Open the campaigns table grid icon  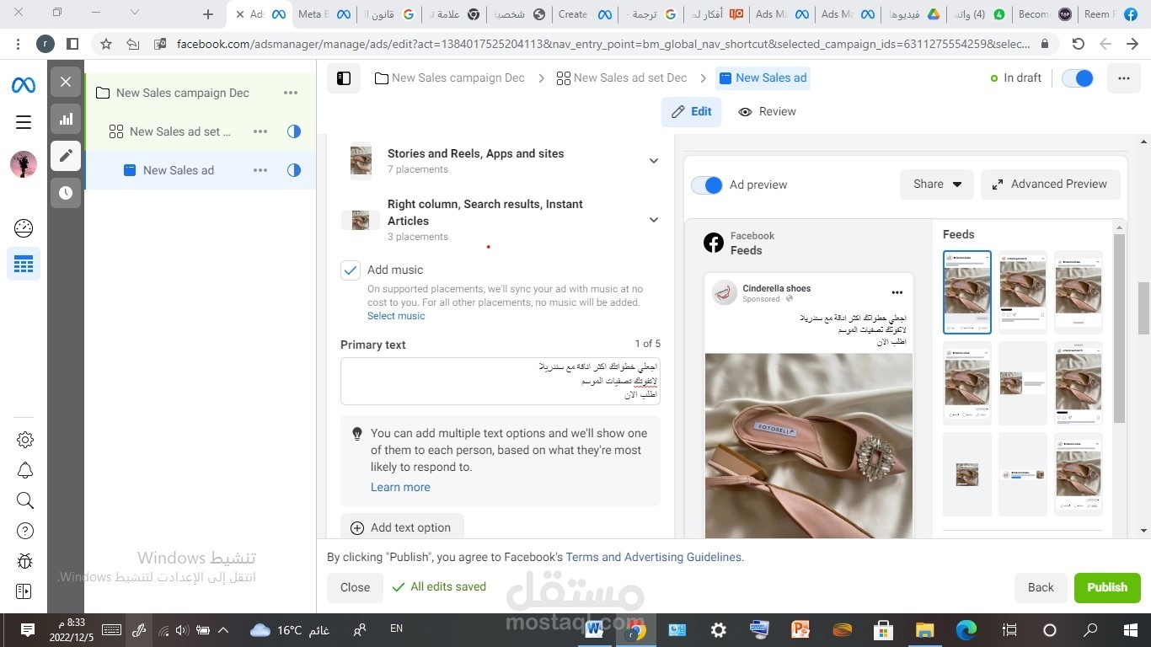(23, 264)
